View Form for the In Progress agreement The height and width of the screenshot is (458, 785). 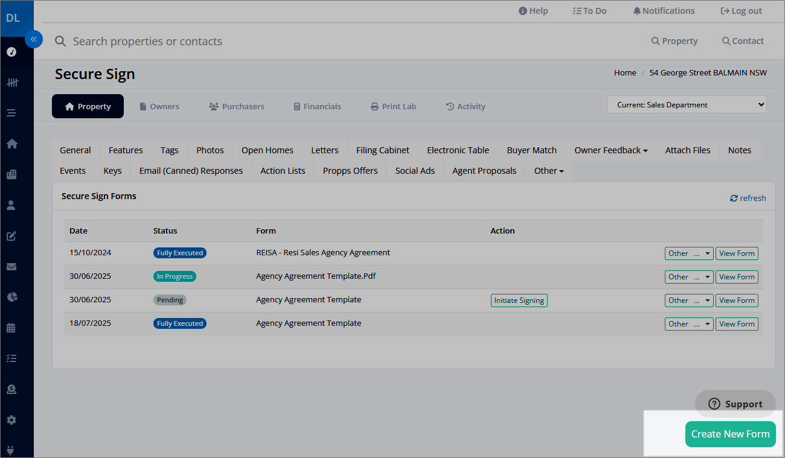click(736, 277)
